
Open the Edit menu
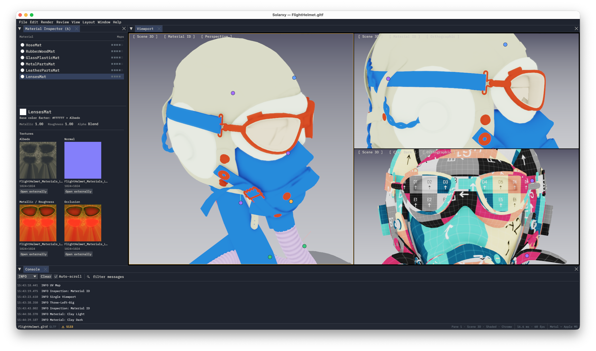coord(34,22)
